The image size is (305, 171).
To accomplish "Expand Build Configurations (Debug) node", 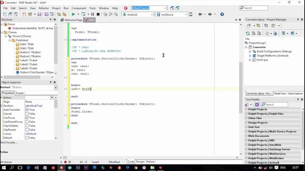I will click(x=250, y=52).
